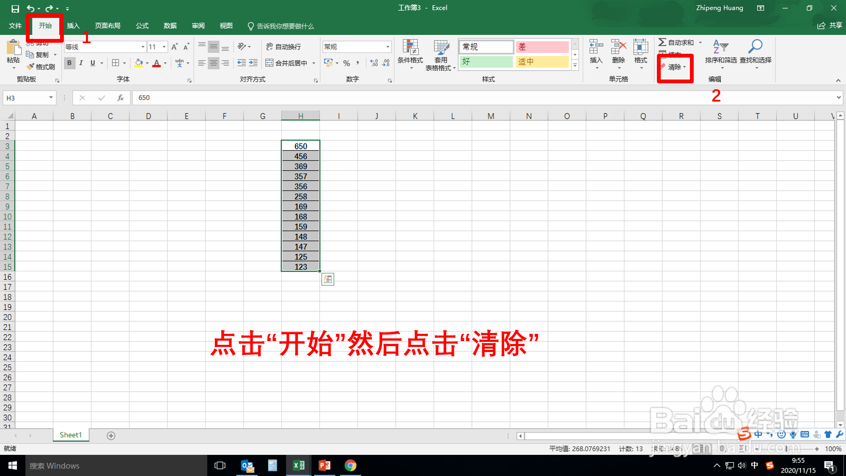
Task: Switch to the 插入 ribbon tab
Action: [x=73, y=26]
